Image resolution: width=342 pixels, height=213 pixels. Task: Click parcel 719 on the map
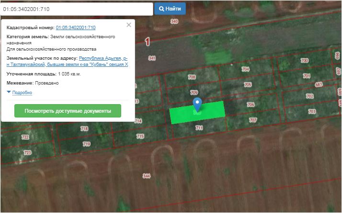pyautogui.click(x=86, y=144)
